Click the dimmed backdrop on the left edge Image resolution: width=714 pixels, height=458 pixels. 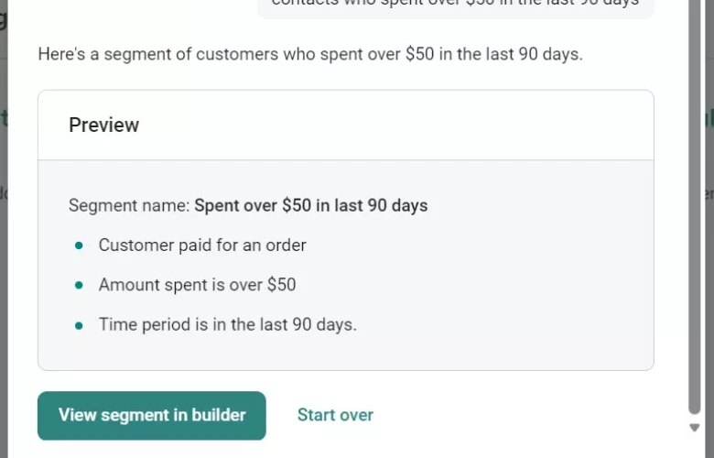click(x=4, y=275)
